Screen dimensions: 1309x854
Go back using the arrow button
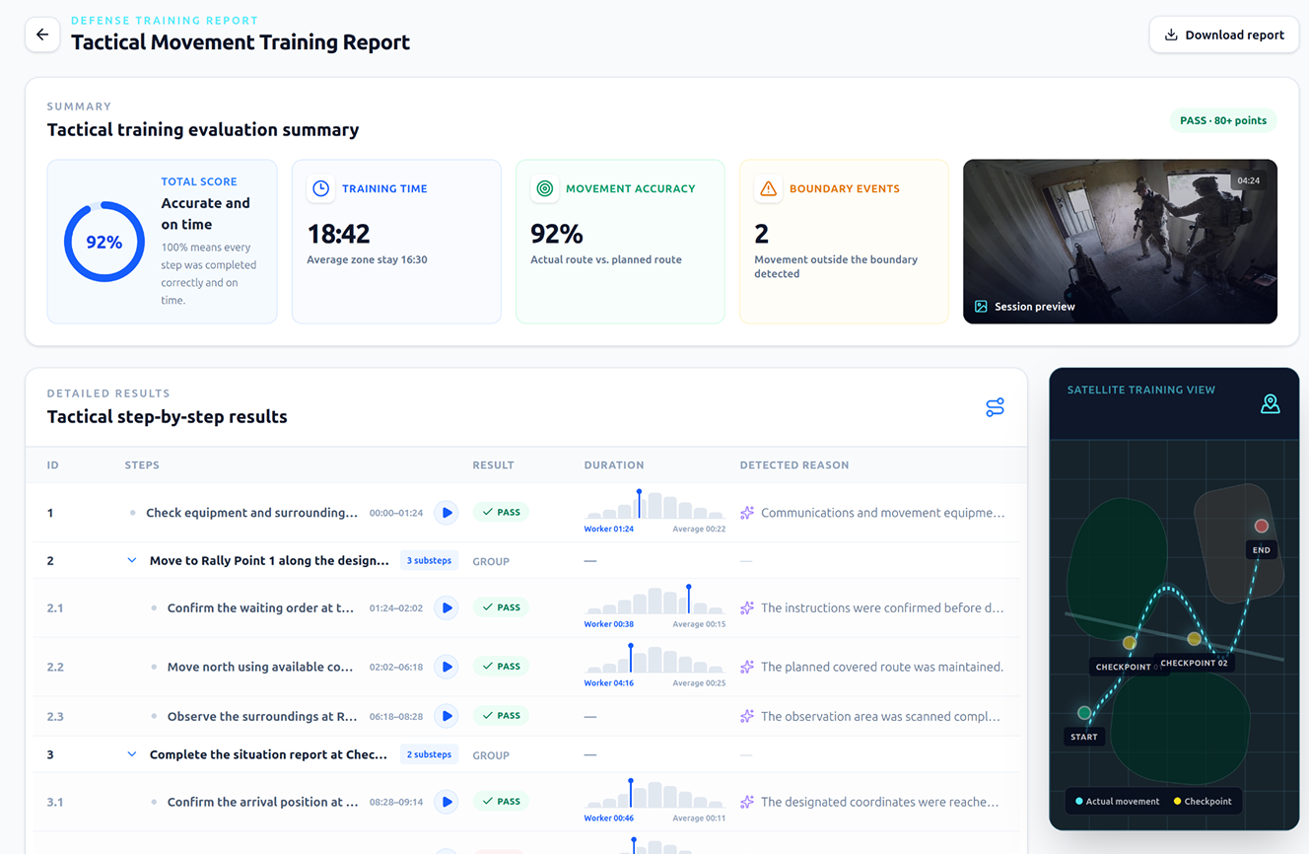[42, 35]
